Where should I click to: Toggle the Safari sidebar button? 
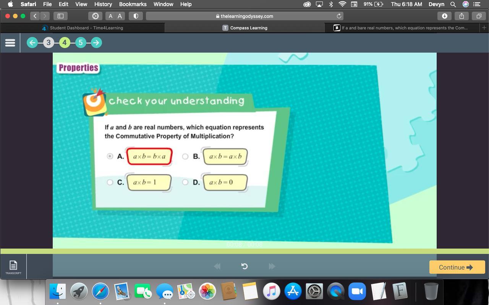click(60, 16)
